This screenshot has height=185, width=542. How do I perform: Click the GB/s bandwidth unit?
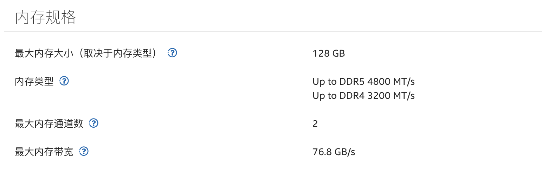(x=344, y=152)
